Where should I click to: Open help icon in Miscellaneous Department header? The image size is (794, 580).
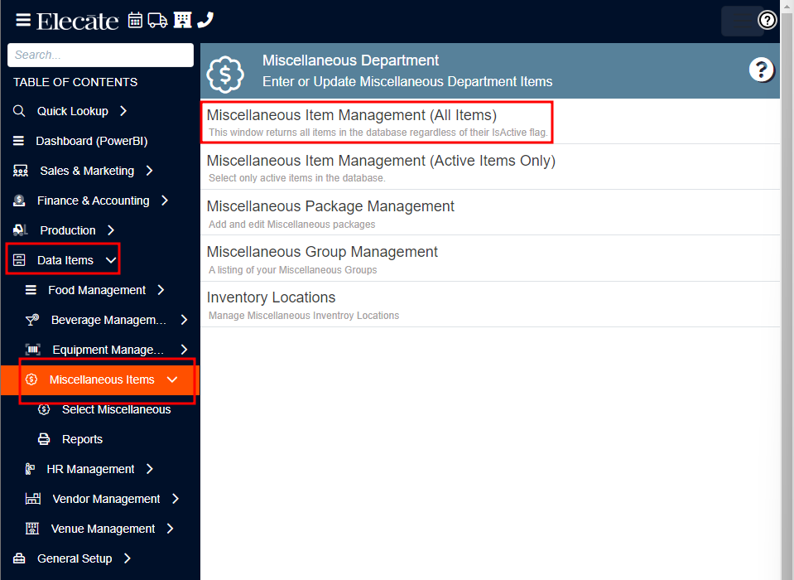(762, 70)
